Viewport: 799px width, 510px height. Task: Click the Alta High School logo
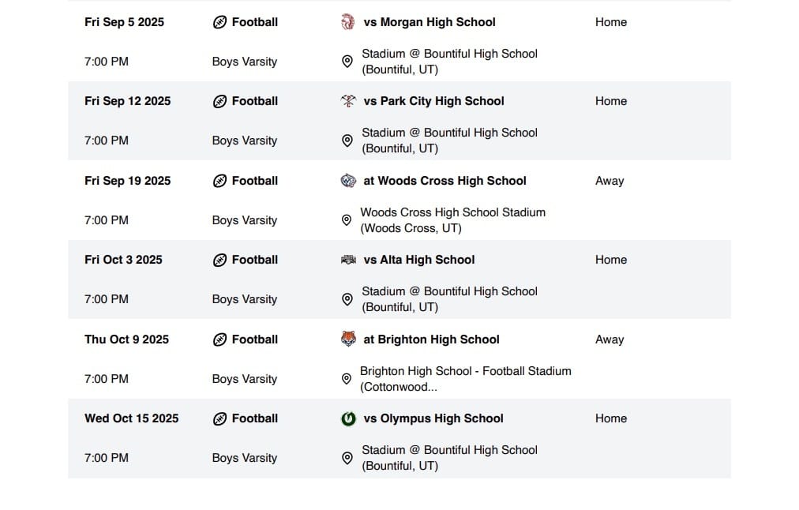(348, 260)
